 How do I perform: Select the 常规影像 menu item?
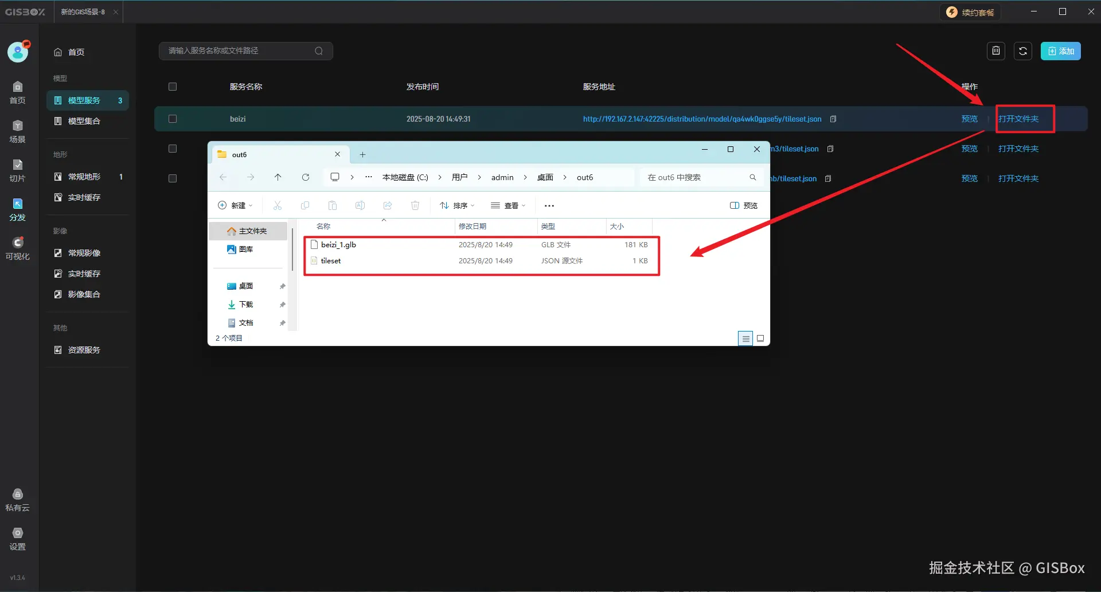(88, 253)
